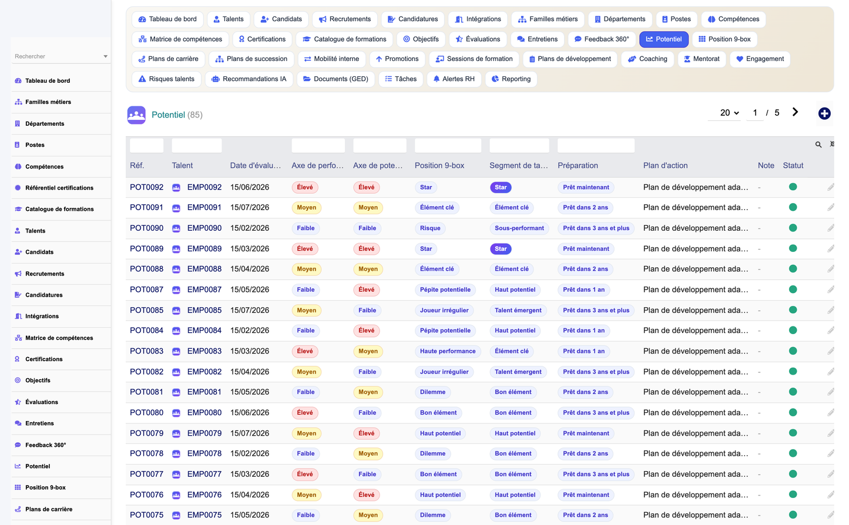Click the clear filters icon at table edge
Viewport: 849px width, 525px height.
832,144
